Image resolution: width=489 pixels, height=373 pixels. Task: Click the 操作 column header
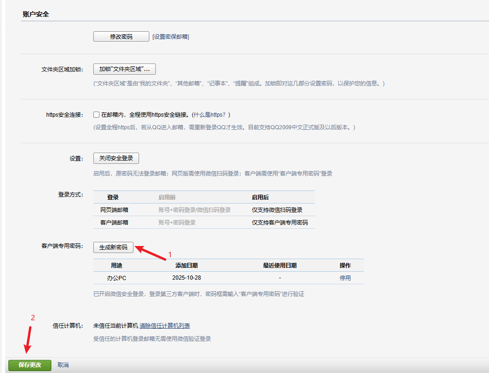(x=345, y=265)
